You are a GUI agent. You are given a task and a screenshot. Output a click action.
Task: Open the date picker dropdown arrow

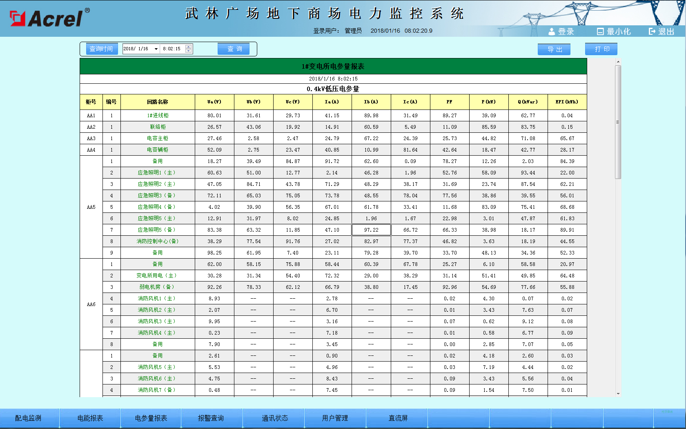(156, 49)
